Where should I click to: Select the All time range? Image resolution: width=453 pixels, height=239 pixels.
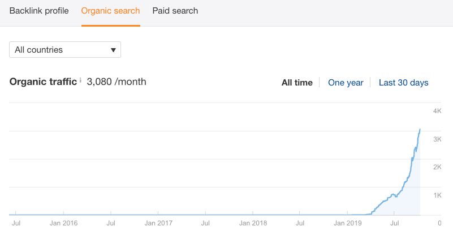pos(297,83)
